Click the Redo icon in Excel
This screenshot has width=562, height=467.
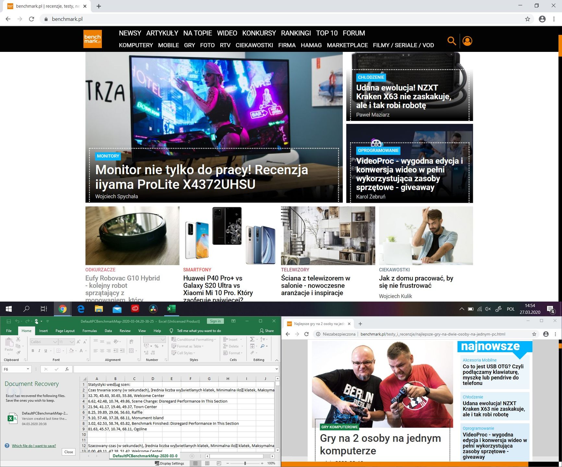(x=28, y=321)
